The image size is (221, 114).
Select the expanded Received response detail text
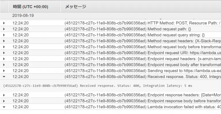(98, 86)
